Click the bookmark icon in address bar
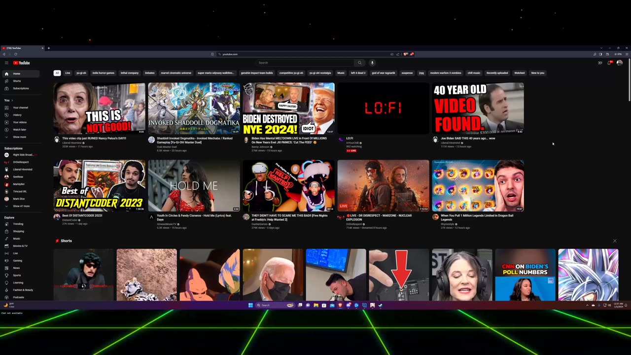The image size is (631, 355). point(212,54)
